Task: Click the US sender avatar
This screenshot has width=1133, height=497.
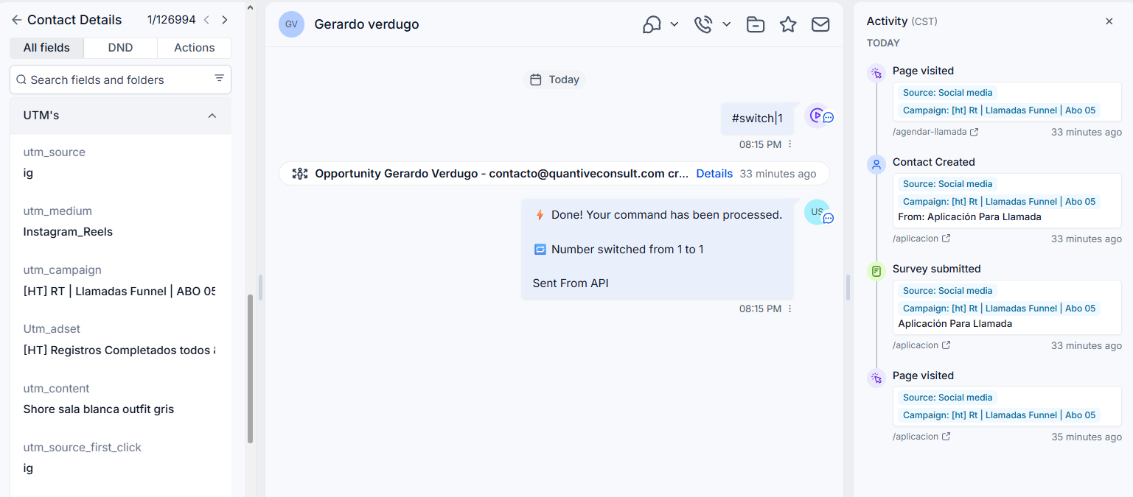Action: click(816, 211)
